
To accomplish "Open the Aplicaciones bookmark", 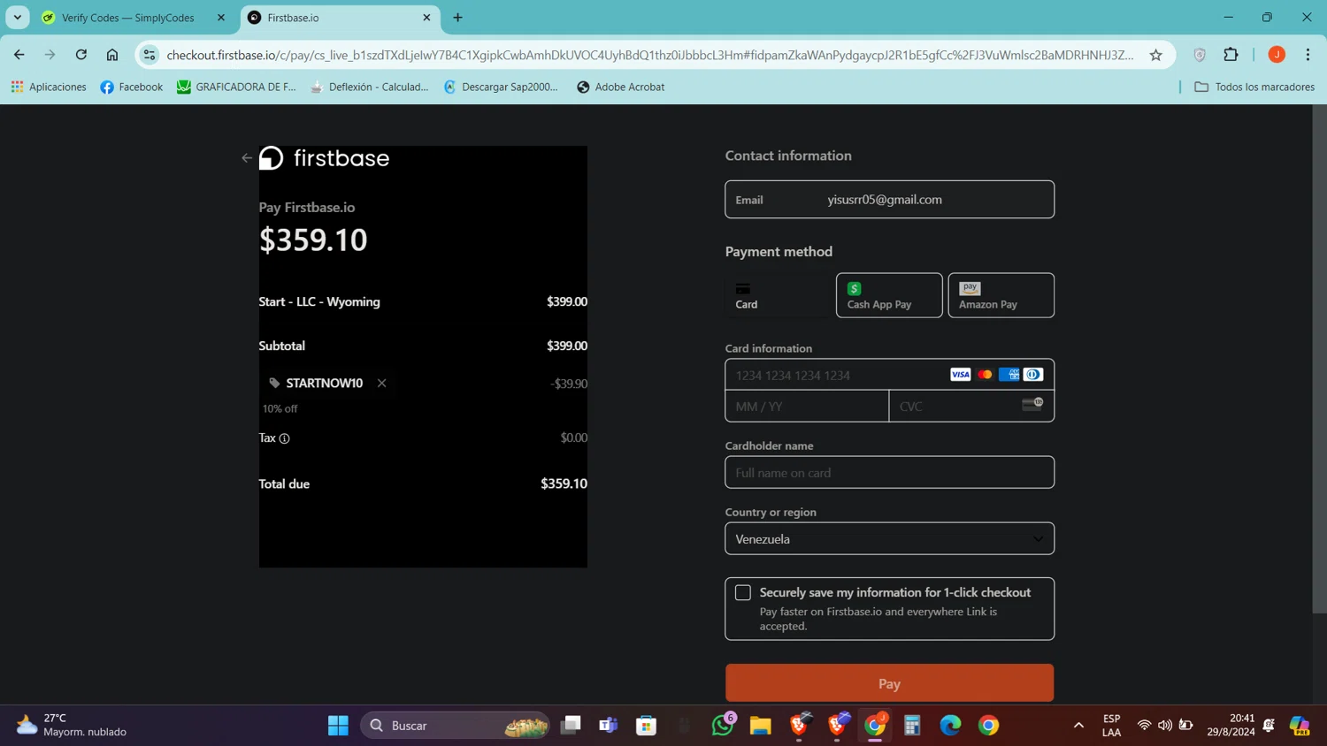I will pos(49,87).
